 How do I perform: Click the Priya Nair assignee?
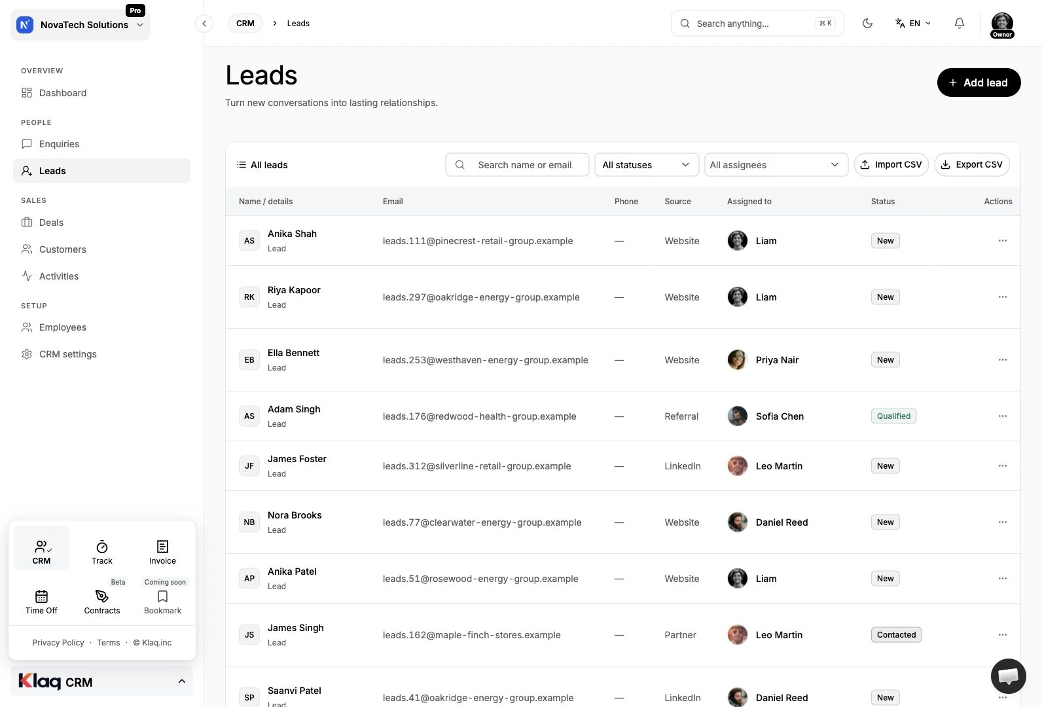click(x=763, y=360)
